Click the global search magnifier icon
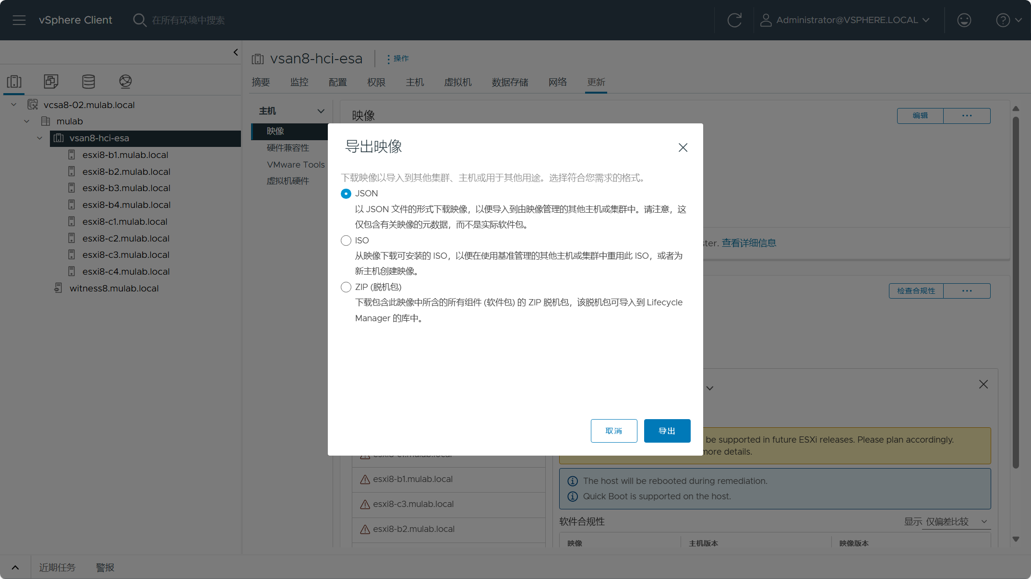1031x579 pixels. click(x=139, y=20)
